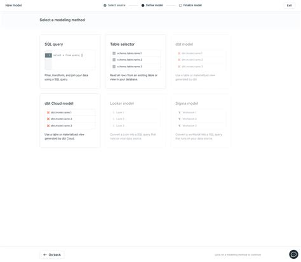
Task: Click the SQL editor line number icon
Action: coord(48,55)
